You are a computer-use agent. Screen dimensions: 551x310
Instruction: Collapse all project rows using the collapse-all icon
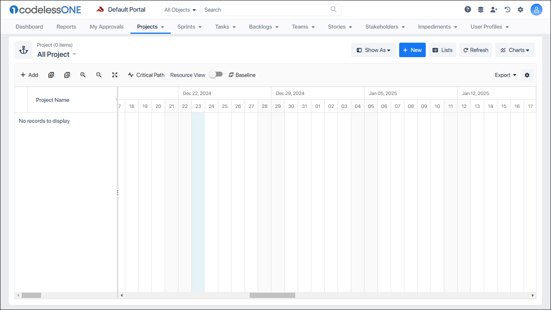(x=67, y=75)
